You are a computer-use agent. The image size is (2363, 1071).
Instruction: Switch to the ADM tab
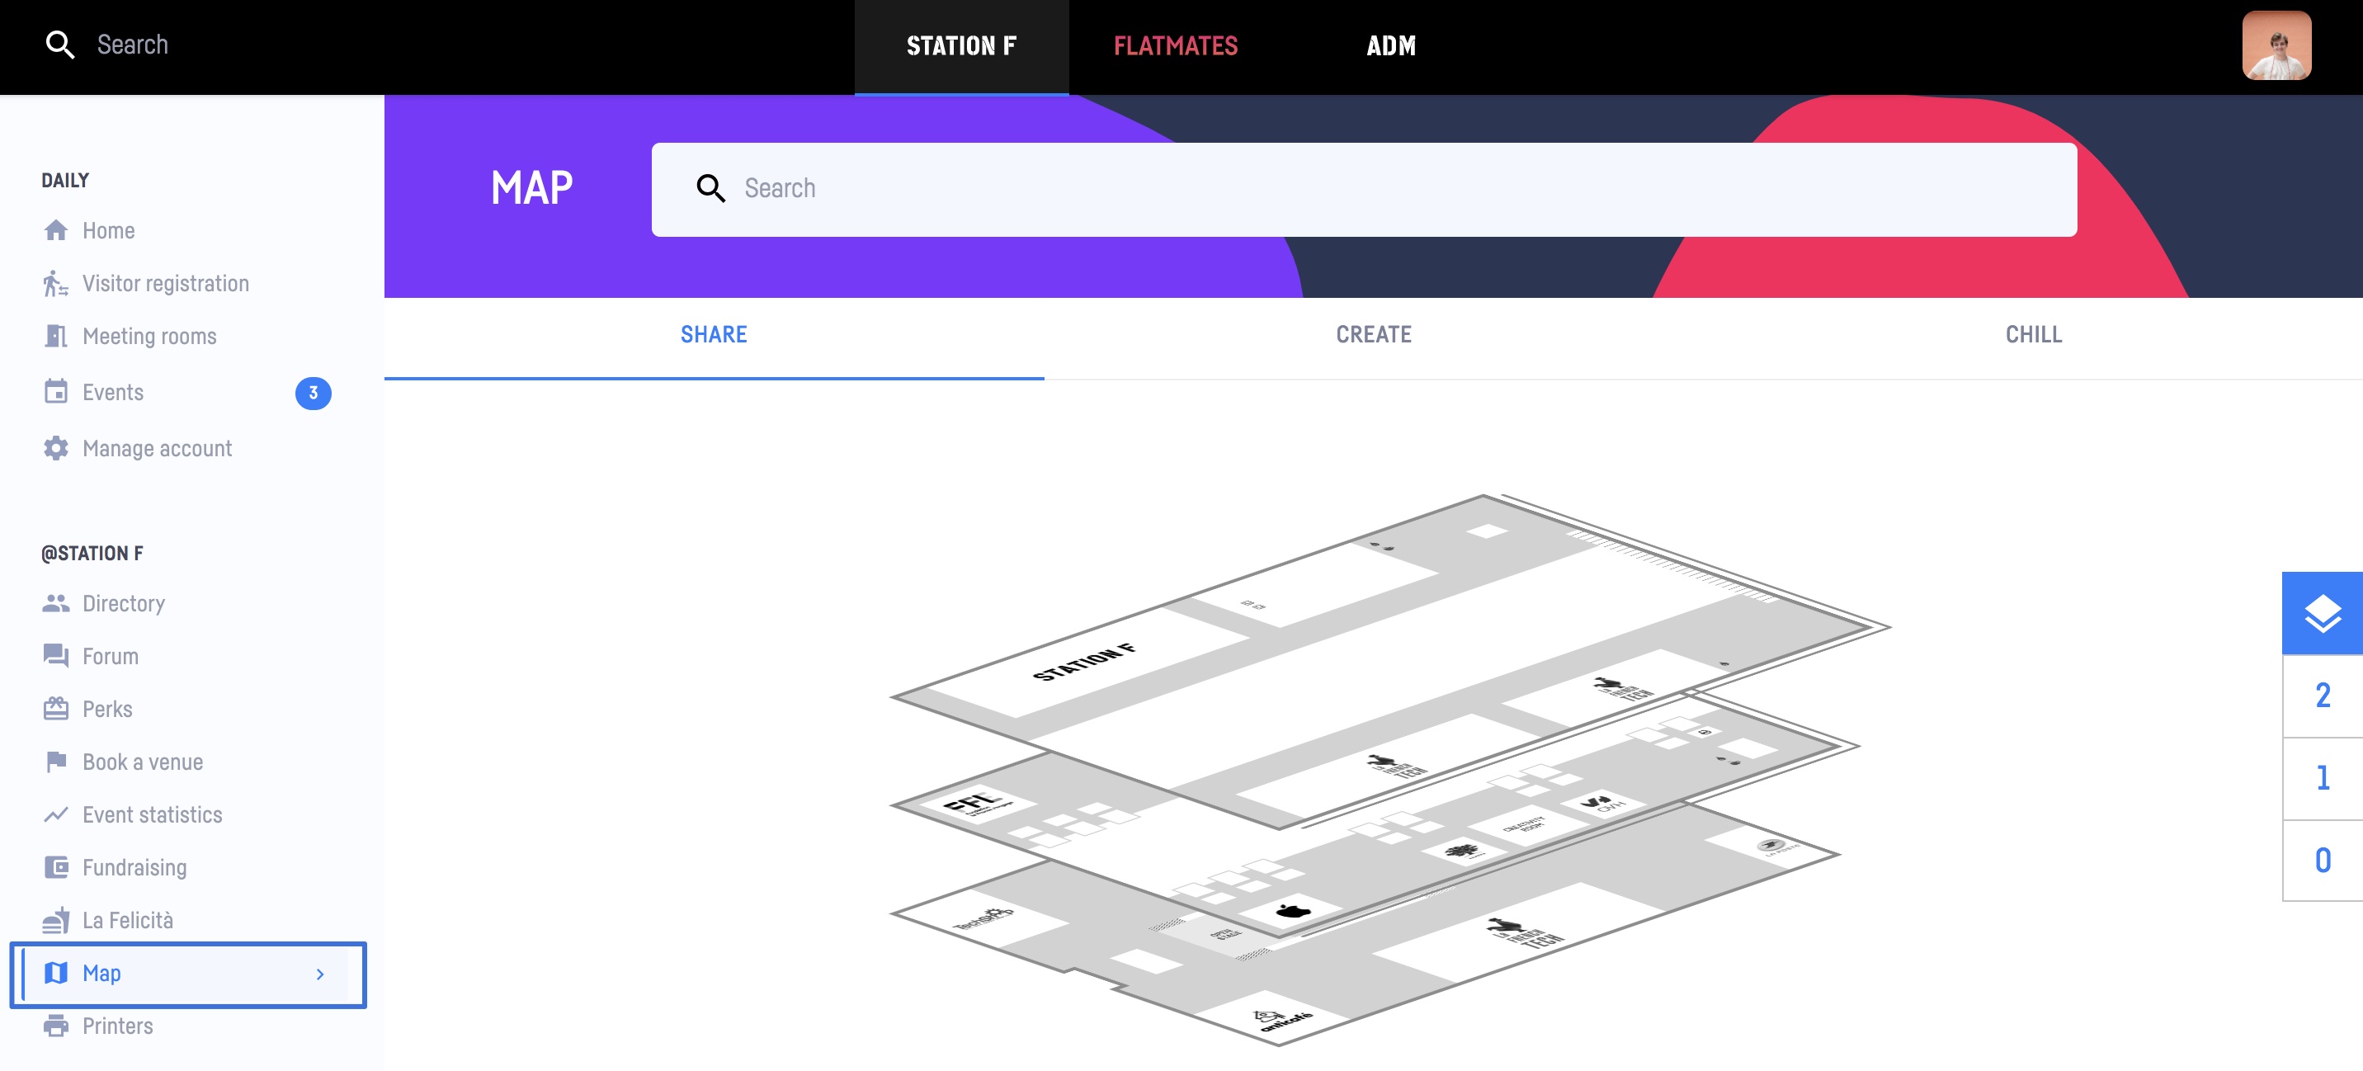click(x=1390, y=46)
